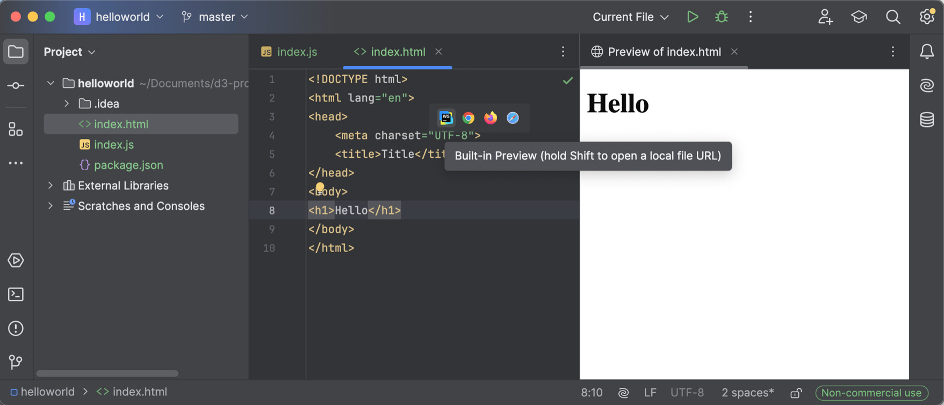The height and width of the screenshot is (405, 944).
Task: Open the Commit tool window
Action: tap(16, 86)
